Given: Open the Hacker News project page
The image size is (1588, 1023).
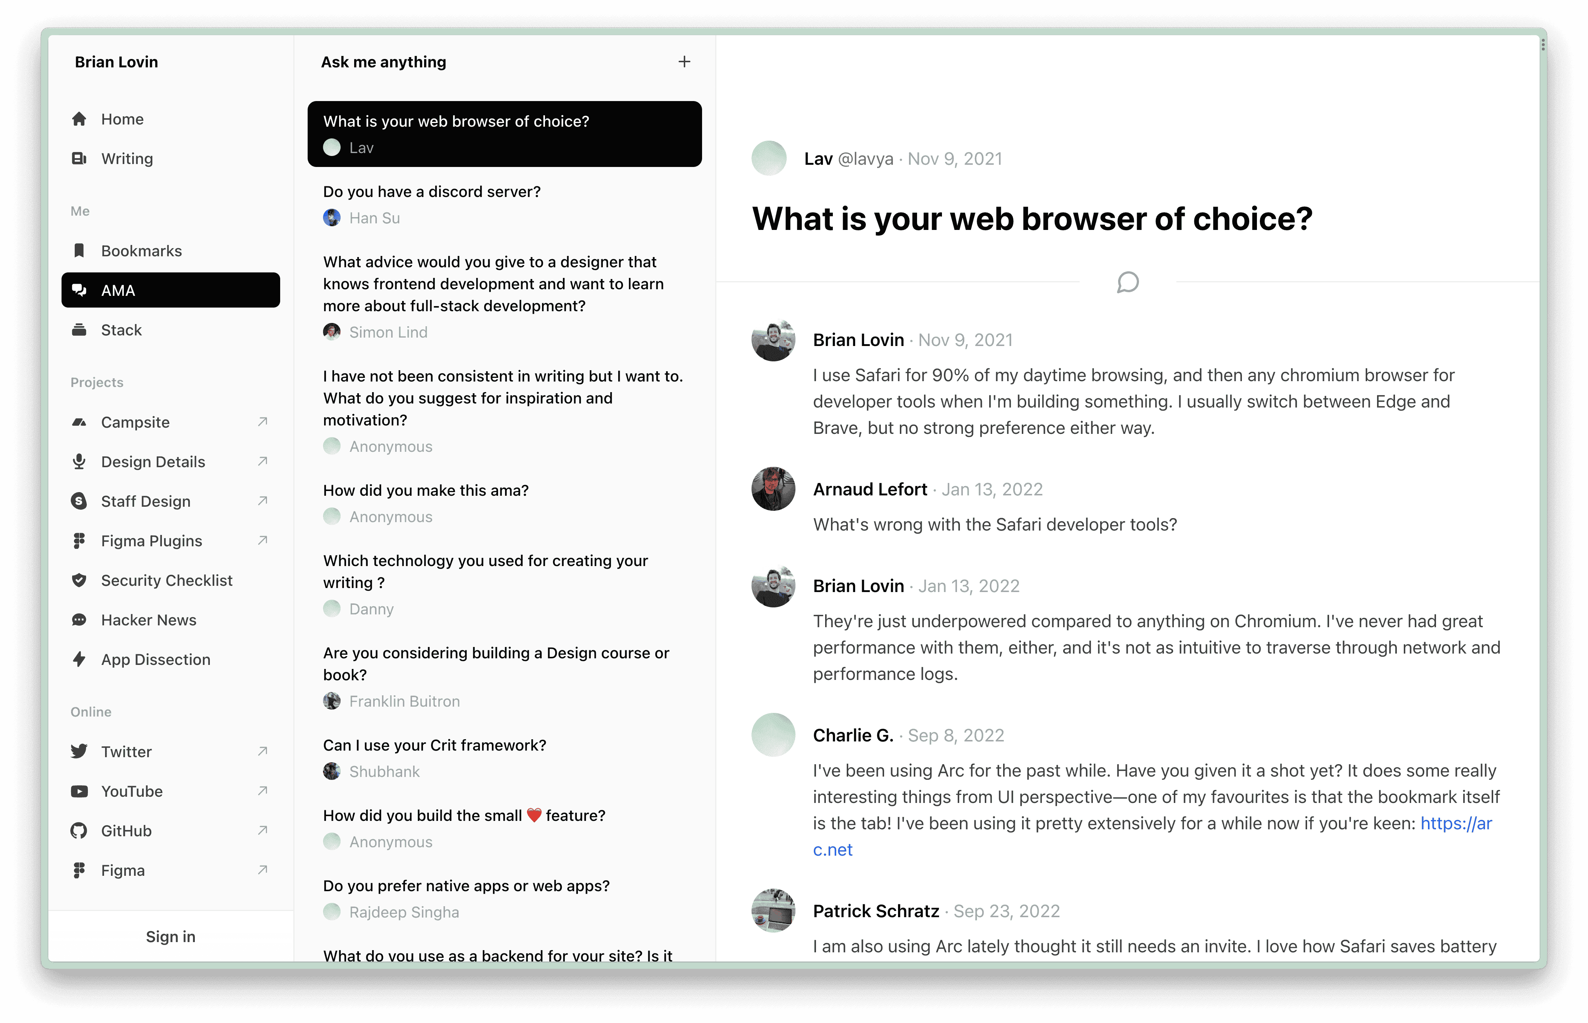Looking at the screenshot, I should coord(149,620).
